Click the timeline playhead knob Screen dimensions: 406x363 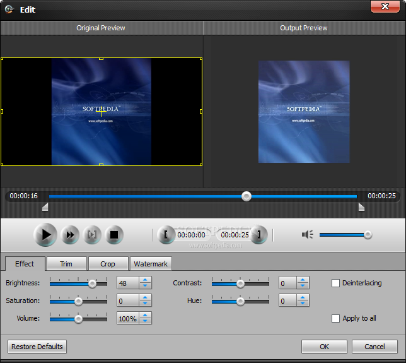click(x=246, y=196)
